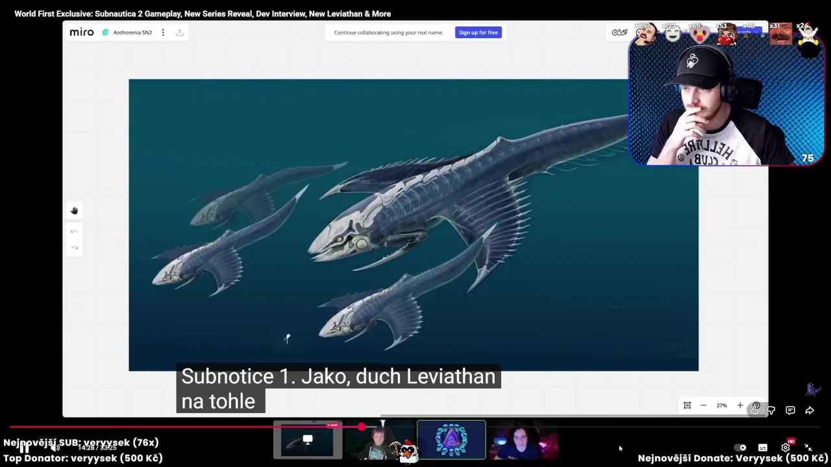Toggle subtitles/closed captions
Image resolution: width=831 pixels, height=467 pixels.
(763, 448)
